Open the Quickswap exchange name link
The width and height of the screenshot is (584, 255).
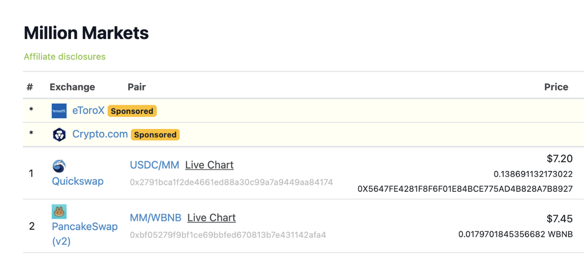point(77,181)
